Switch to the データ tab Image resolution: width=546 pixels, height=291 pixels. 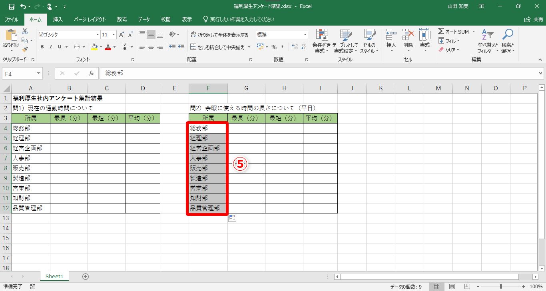(x=144, y=20)
